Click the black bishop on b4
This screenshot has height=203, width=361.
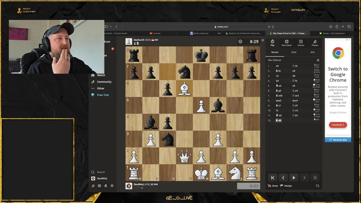[x=151, y=122]
